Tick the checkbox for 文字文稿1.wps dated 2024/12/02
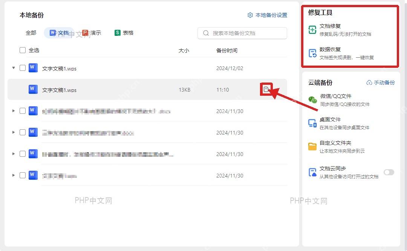407x251 pixels. (23, 68)
